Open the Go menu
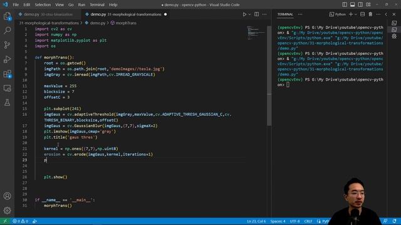Screen dimensions: 401x225 [71, 4]
